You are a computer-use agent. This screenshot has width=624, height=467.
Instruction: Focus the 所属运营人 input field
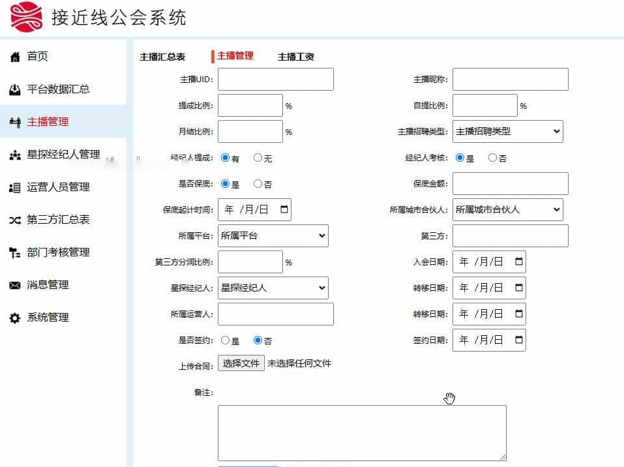[x=276, y=314]
